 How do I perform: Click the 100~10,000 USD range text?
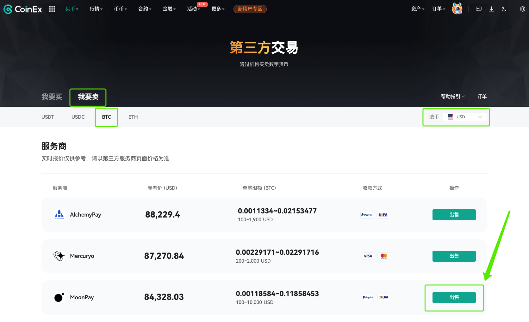[255, 302]
